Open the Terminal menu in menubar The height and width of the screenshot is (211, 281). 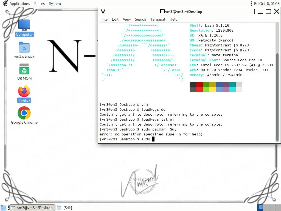point(158,19)
